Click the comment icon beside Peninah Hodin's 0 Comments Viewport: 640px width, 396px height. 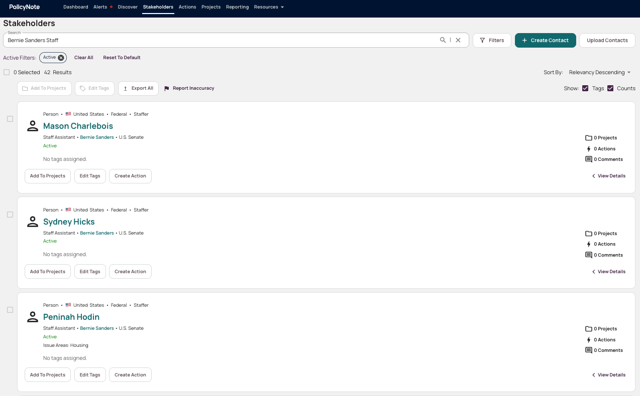pyautogui.click(x=589, y=350)
